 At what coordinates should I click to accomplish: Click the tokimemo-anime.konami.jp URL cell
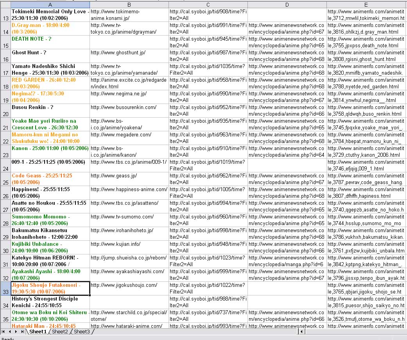pos(129,15)
